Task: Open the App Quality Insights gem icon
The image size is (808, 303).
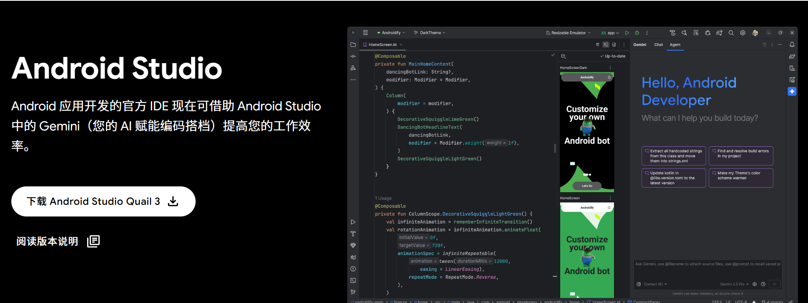Action: pyautogui.click(x=353, y=245)
